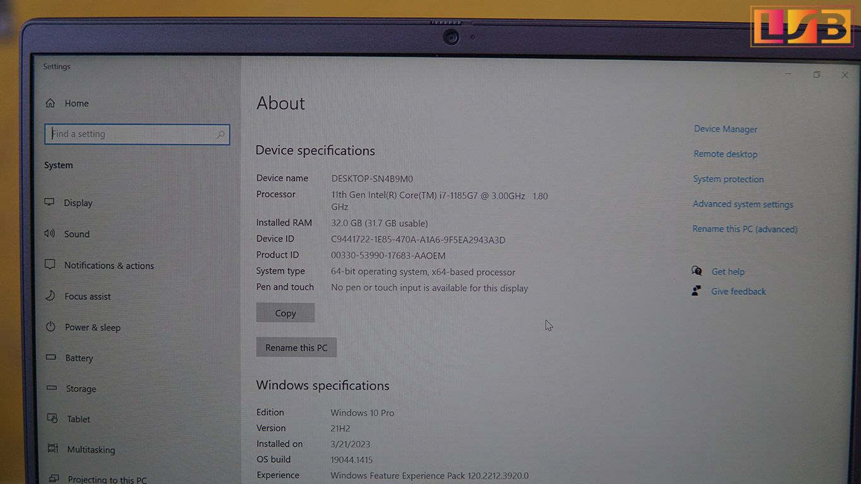Screen dimensions: 861x484
Task: Open Power & sleep settings
Action: (x=93, y=327)
